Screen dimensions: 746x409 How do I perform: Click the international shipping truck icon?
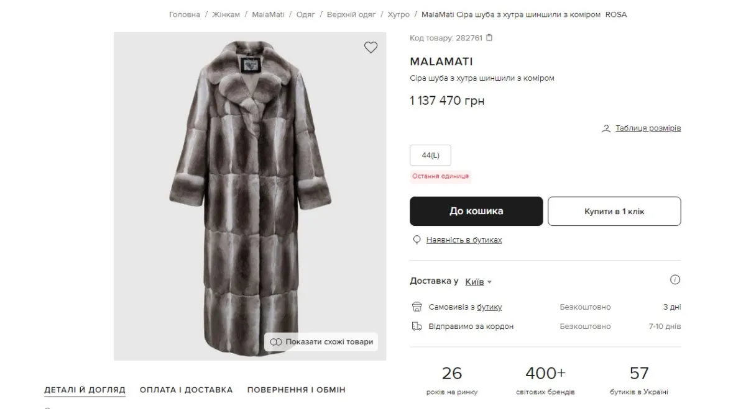point(417,326)
